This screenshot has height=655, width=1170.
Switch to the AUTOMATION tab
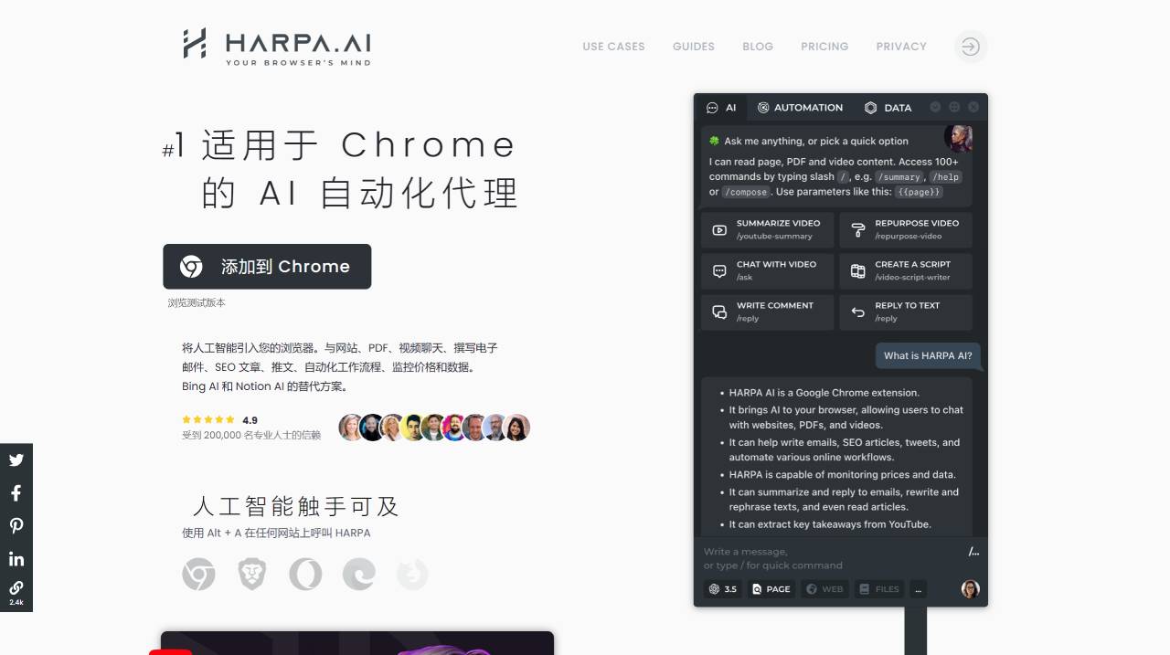coord(801,107)
